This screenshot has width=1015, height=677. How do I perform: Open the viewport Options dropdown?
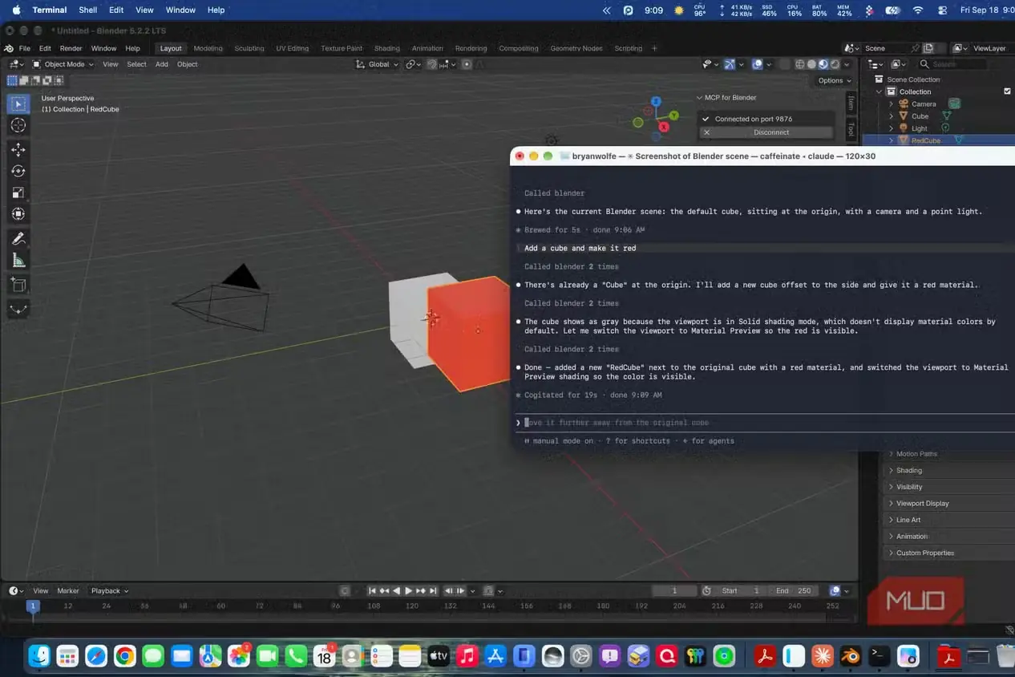point(835,80)
